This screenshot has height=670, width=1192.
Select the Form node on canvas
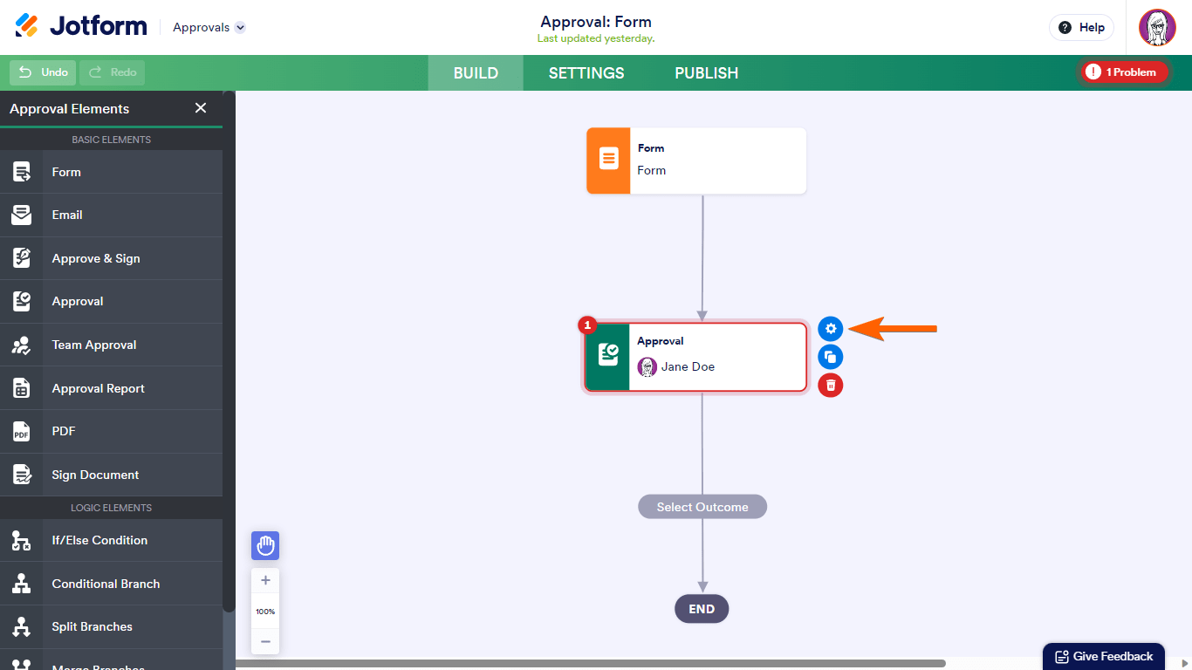696,161
